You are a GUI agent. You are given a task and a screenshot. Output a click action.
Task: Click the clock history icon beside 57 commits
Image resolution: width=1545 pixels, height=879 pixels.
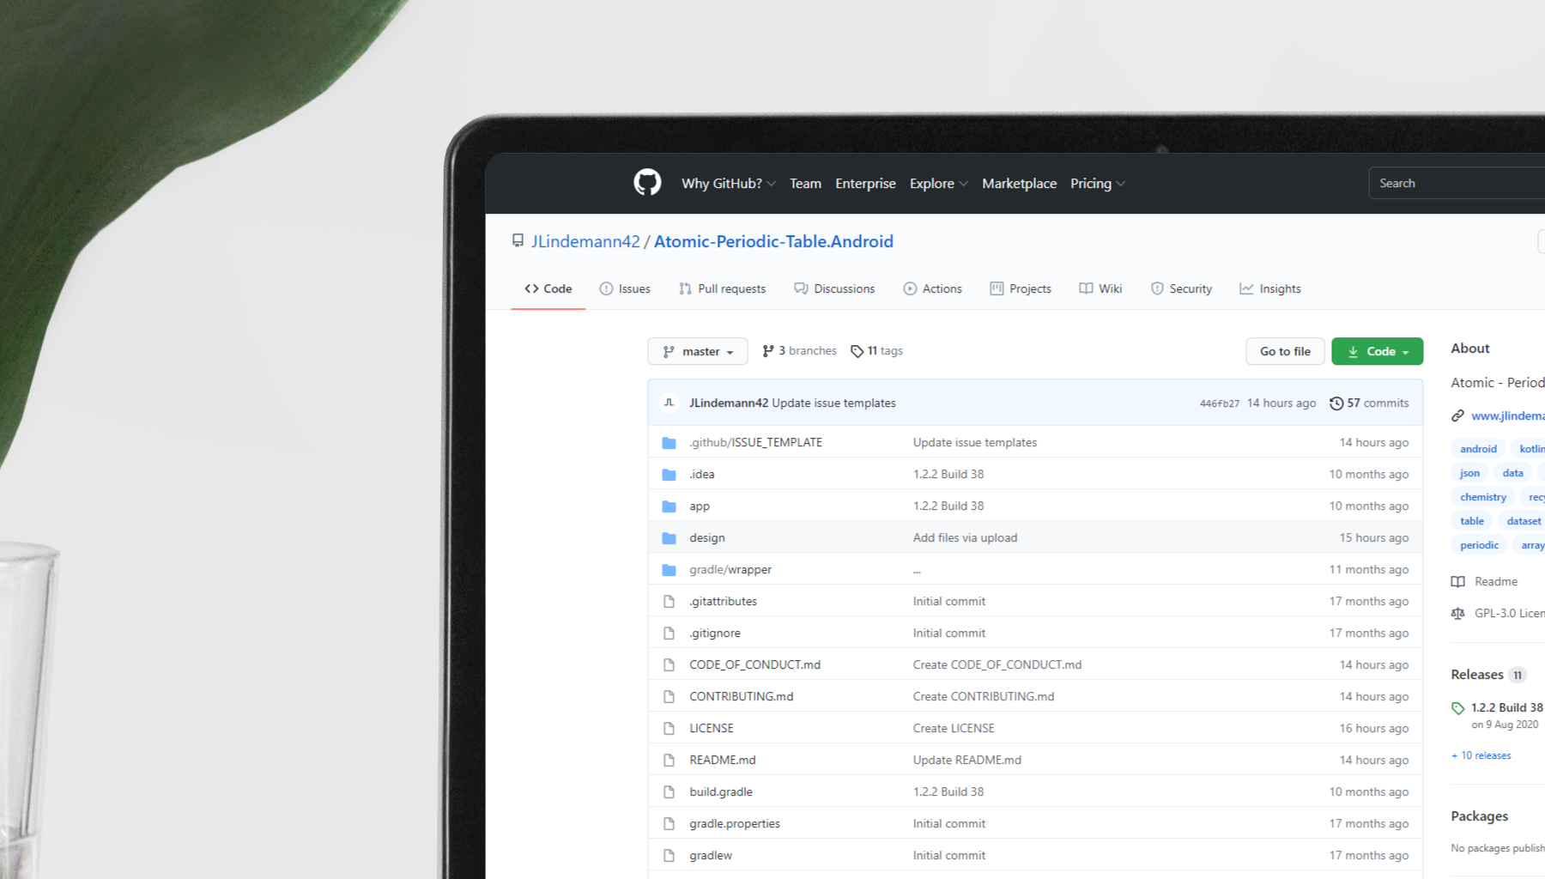pyautogui.click(x=1336, y=403)
